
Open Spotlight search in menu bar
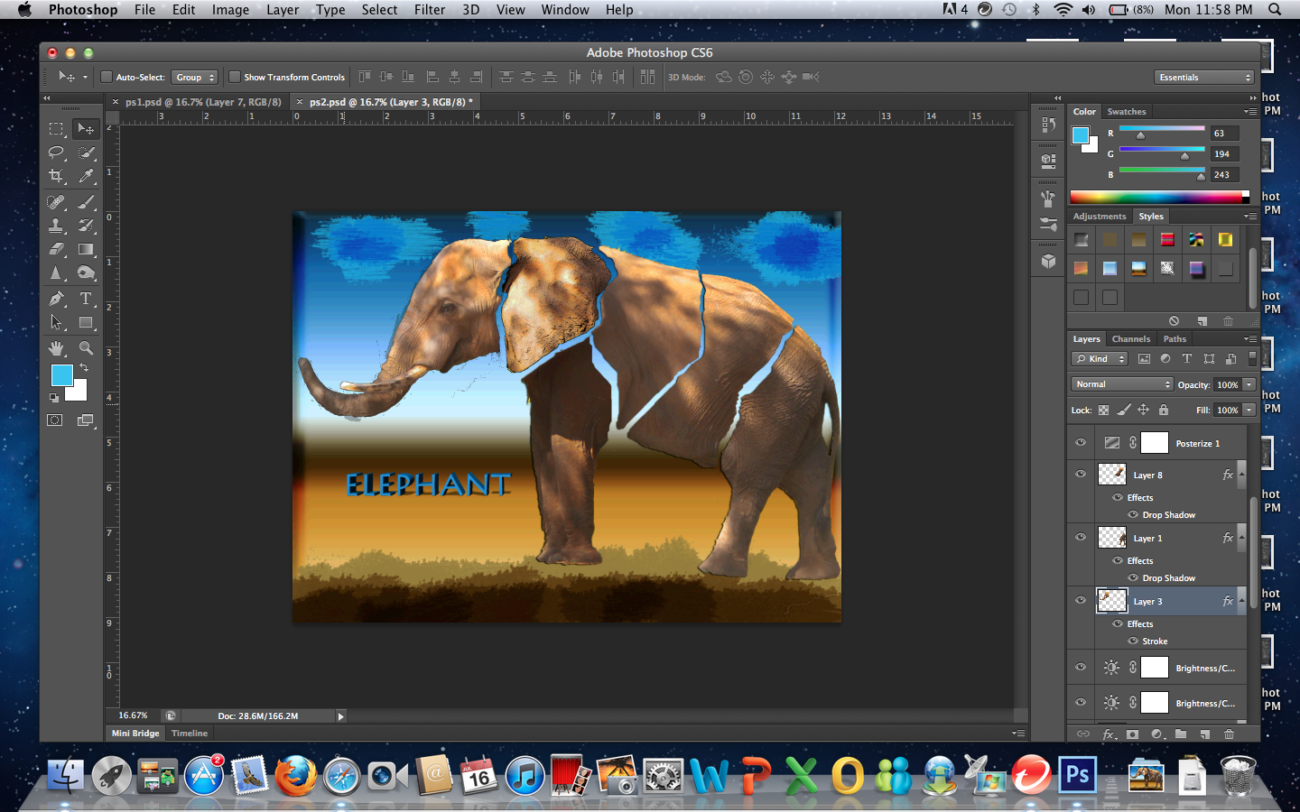[x=1275, y=9]
